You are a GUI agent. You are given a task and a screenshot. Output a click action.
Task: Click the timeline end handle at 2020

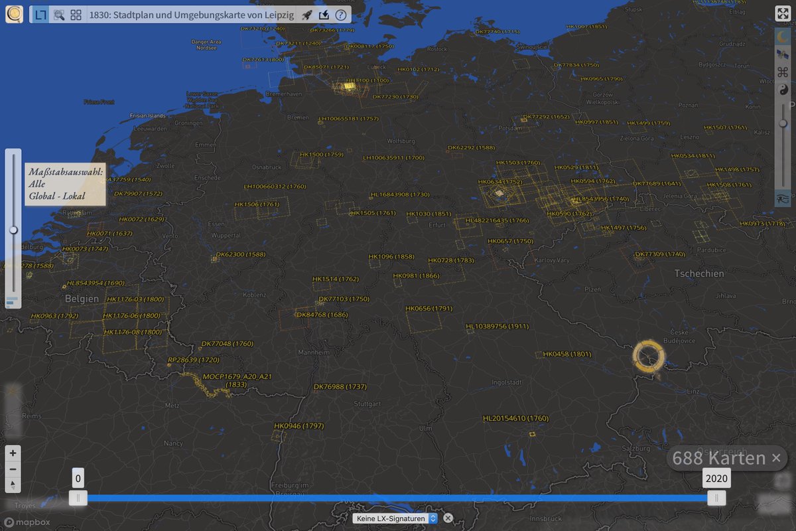point(716,498)
